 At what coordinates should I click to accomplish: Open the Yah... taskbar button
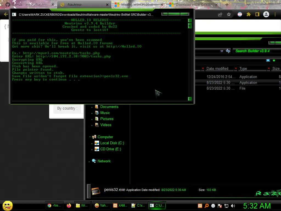[102, 206]
